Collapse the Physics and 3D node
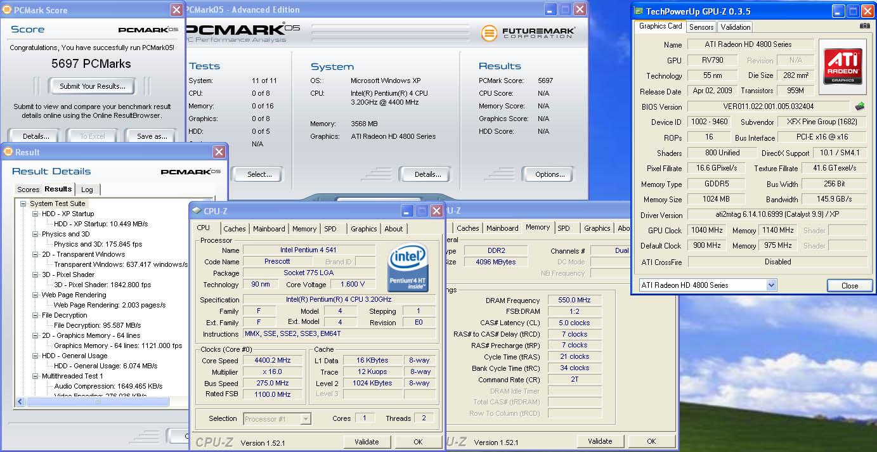This screenshot has height=452, width=877. pos(36,234)
